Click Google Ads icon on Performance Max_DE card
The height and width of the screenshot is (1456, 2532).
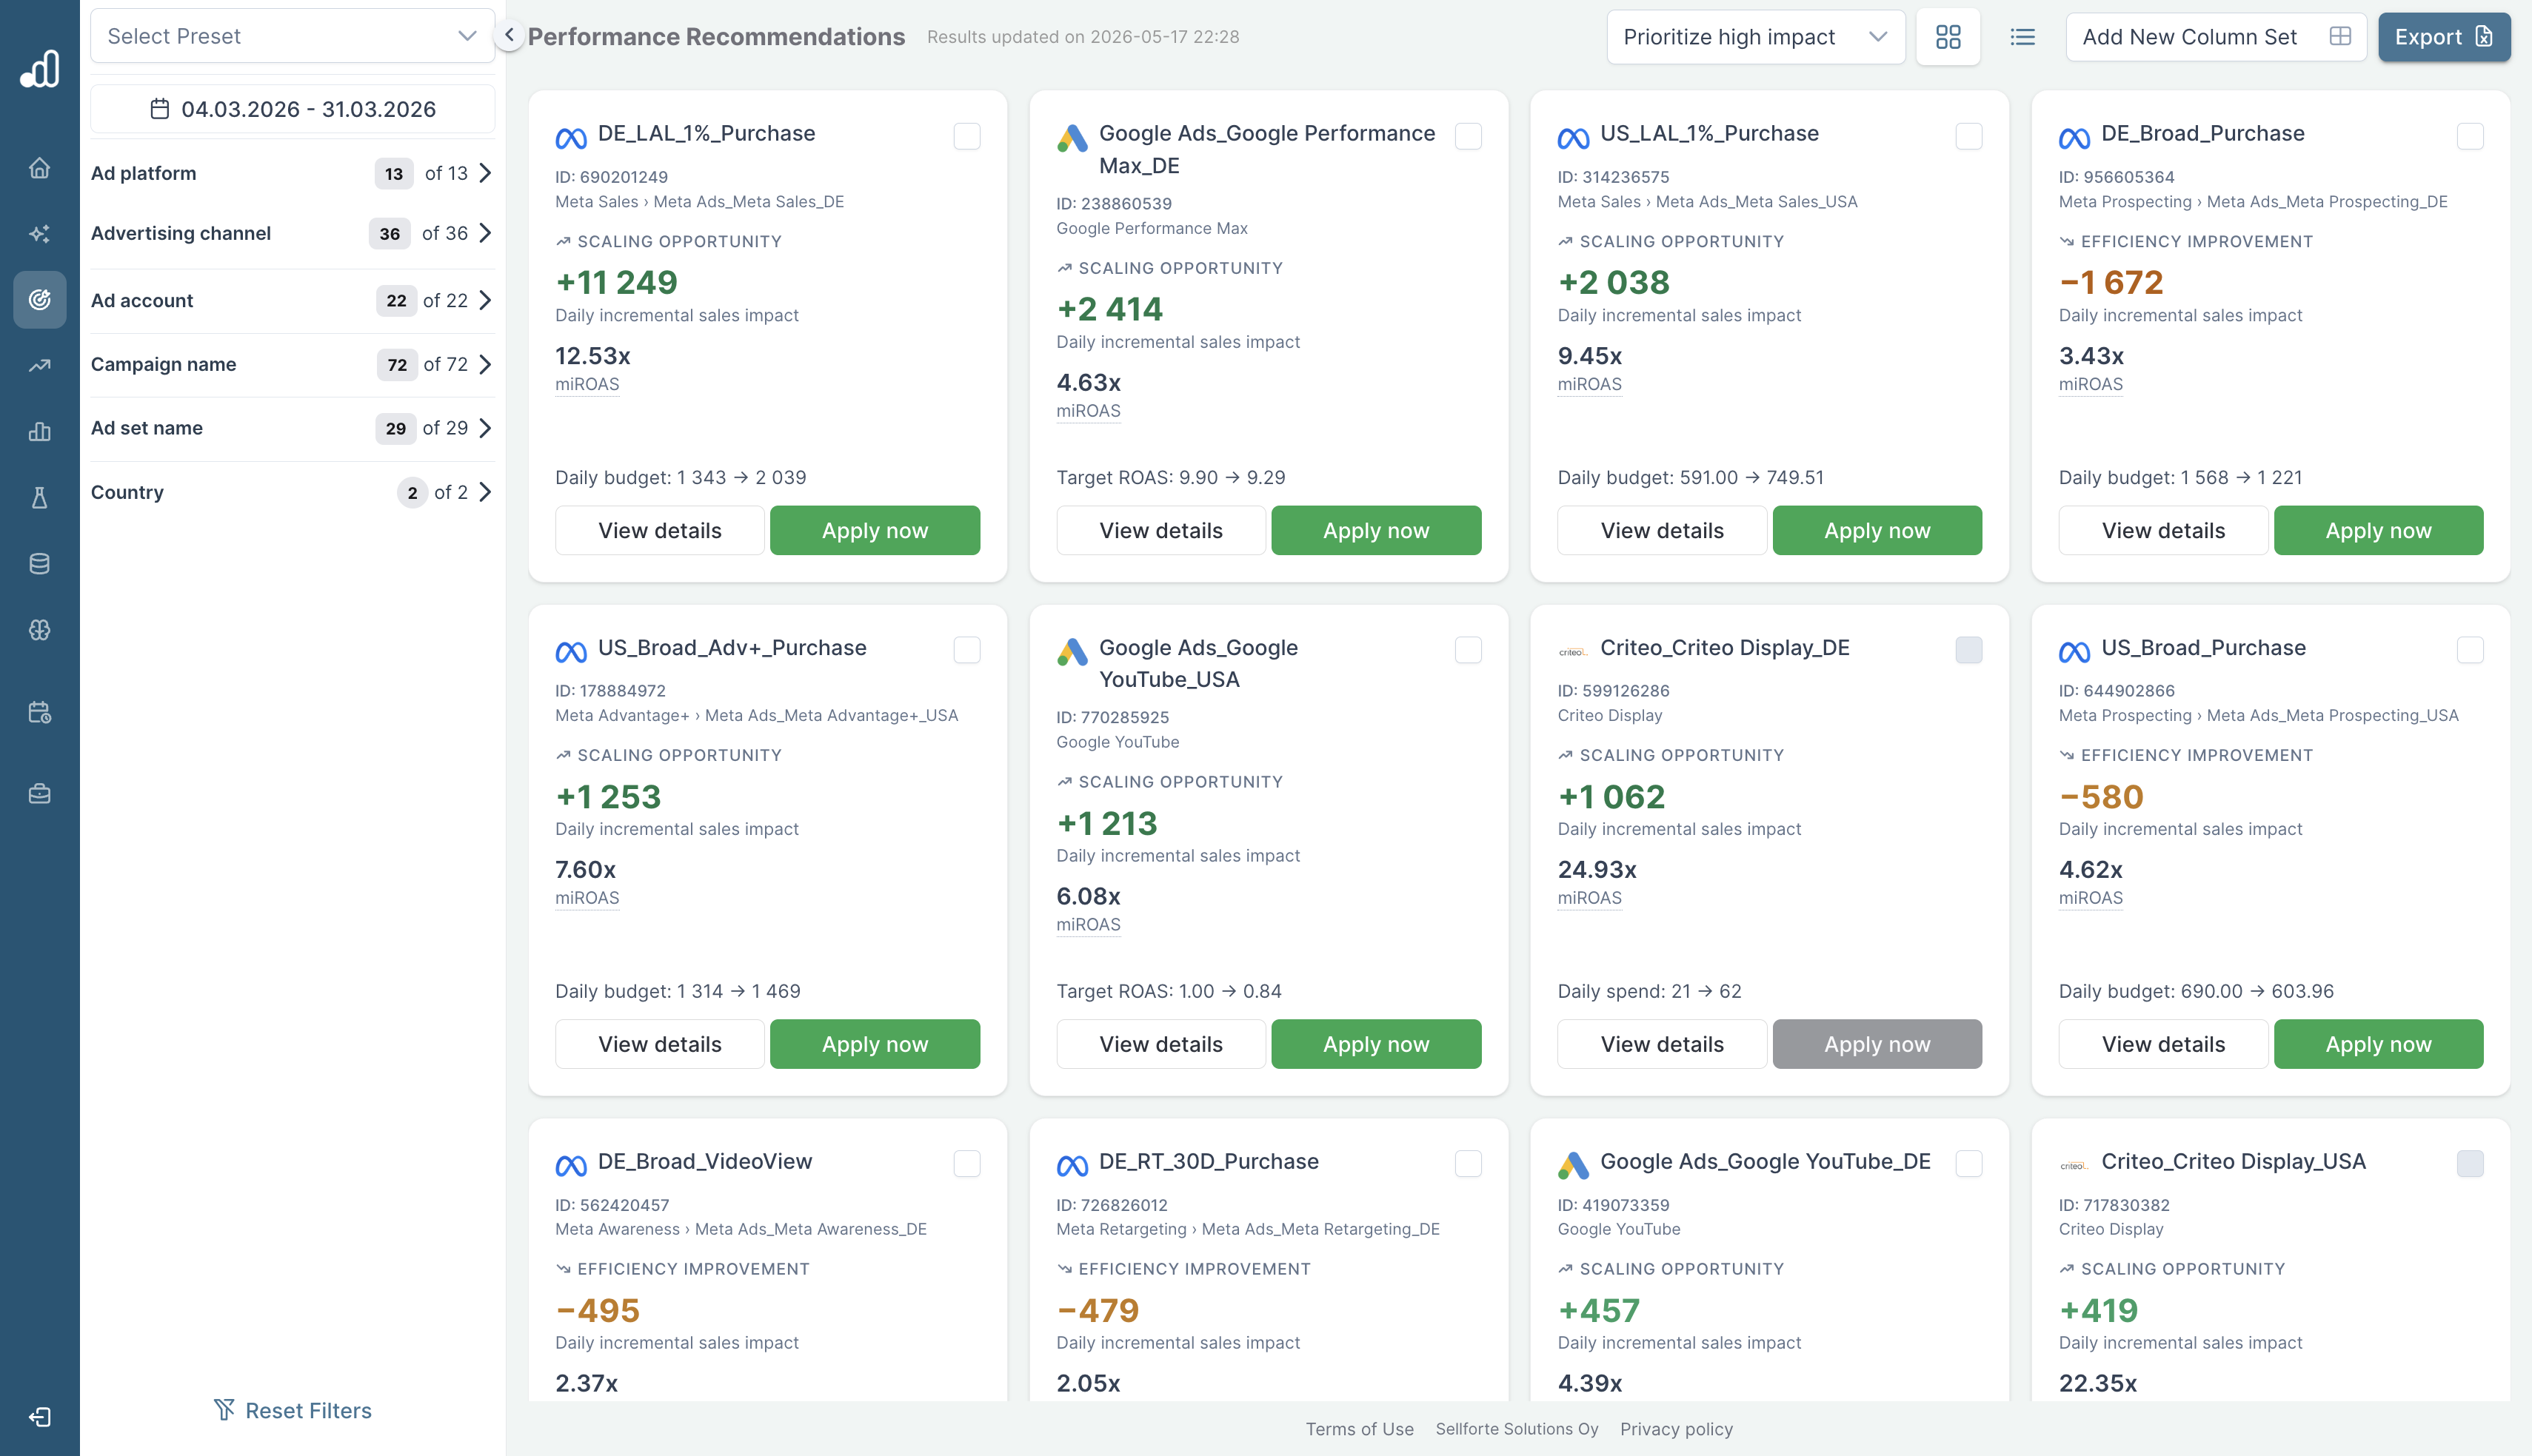click(1072, 138)
